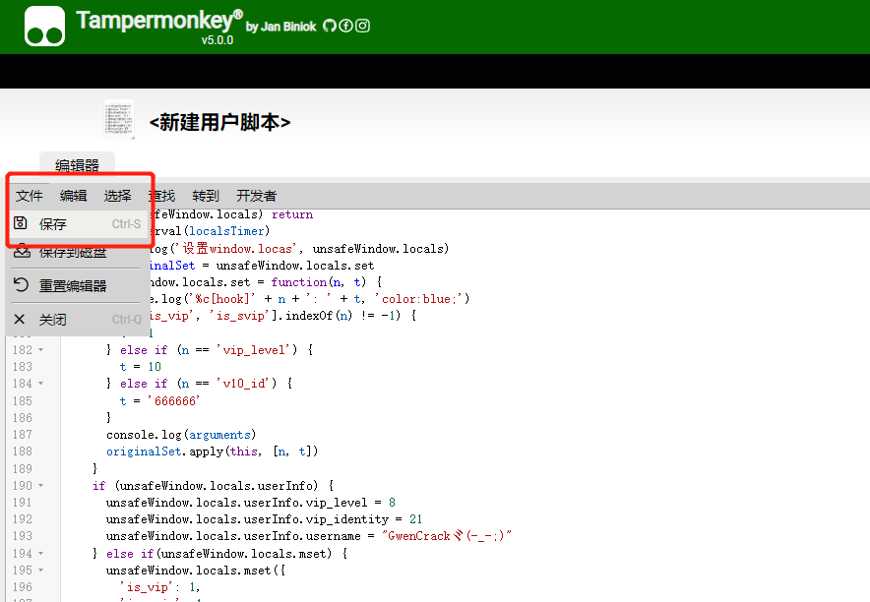Click the "GwenCrack" username string
The image size is (870, 602).
pos(447,536)
